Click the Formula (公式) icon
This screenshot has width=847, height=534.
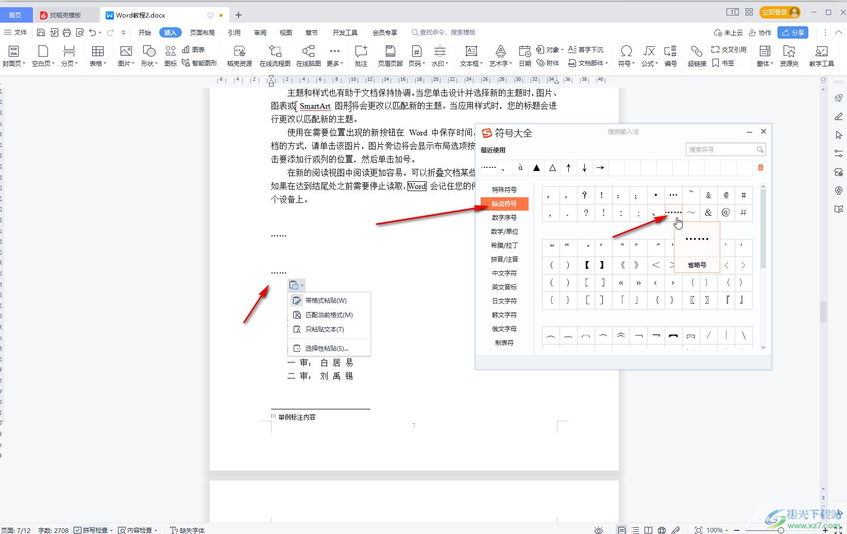click(649, 56)
